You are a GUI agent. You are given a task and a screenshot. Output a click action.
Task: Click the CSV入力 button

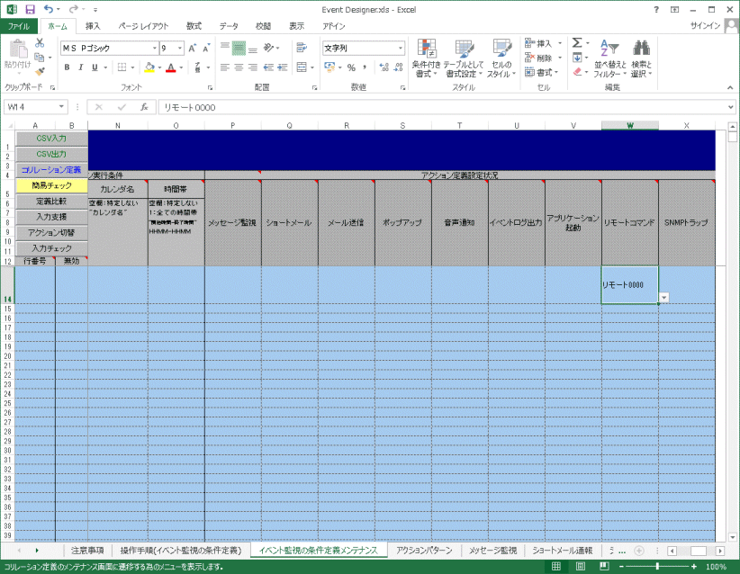pos(51,139)
